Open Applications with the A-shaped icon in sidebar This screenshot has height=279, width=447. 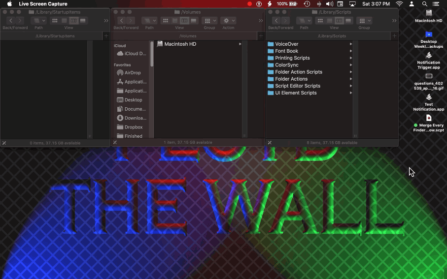(x=132, y=82)
